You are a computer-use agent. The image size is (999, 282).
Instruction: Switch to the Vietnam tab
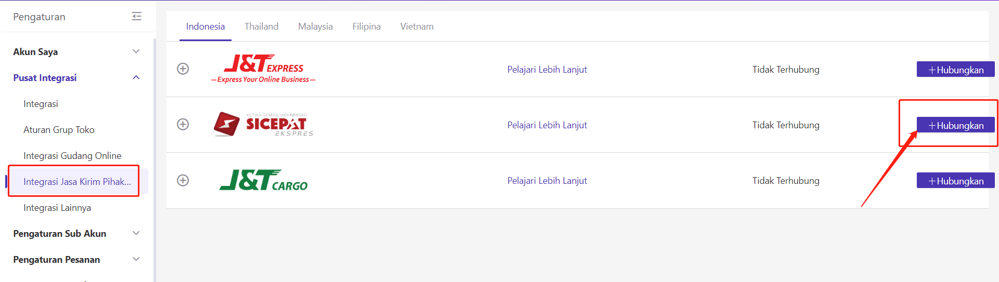pyautogui.click(x=417, y=26)
